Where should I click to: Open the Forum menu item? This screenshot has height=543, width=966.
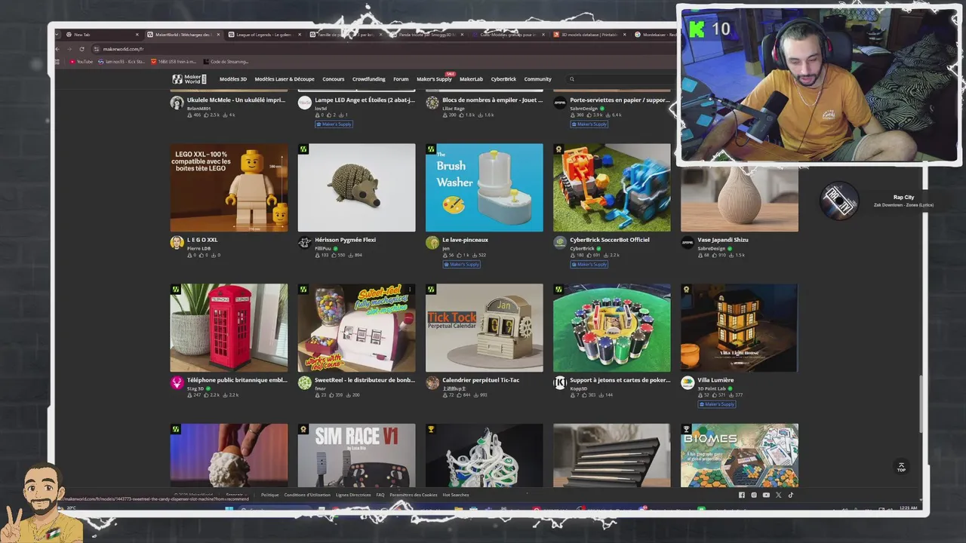tap(401, 79)
